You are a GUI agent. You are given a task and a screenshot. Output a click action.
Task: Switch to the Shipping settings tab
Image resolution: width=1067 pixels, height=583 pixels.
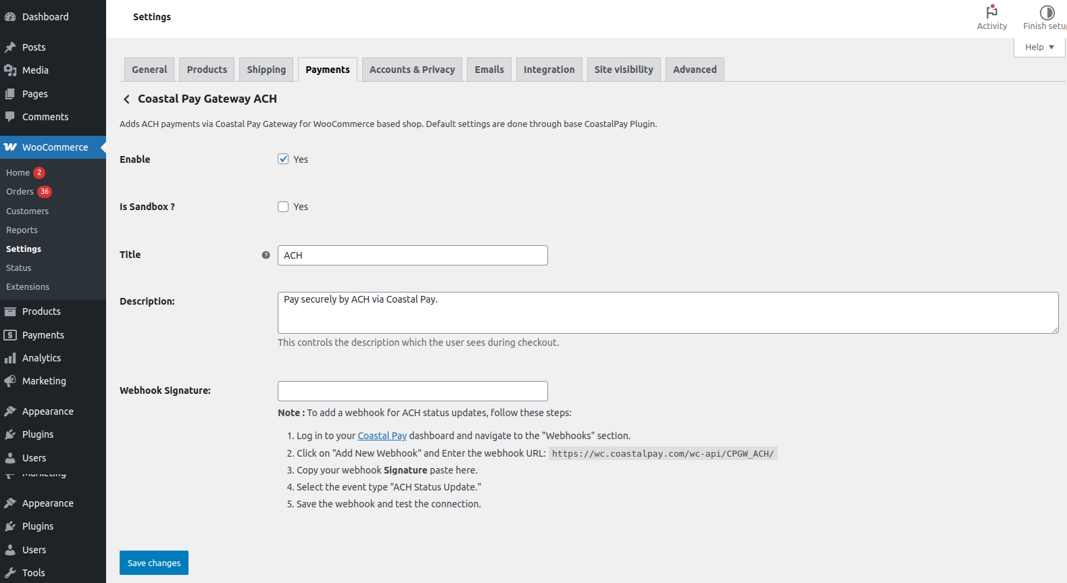(x=266, y=70)
